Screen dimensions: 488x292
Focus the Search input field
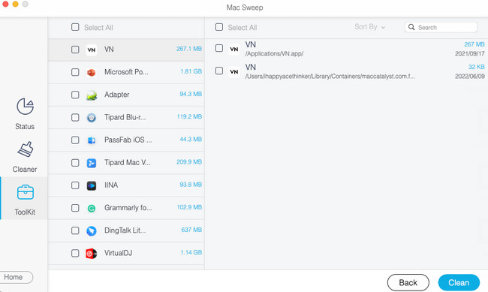441,27
